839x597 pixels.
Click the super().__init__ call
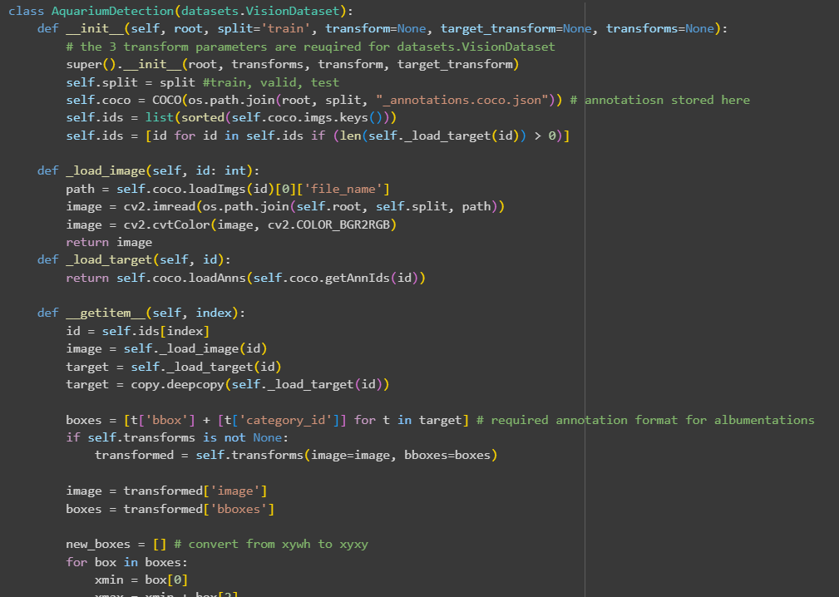[x=293, y=64]
